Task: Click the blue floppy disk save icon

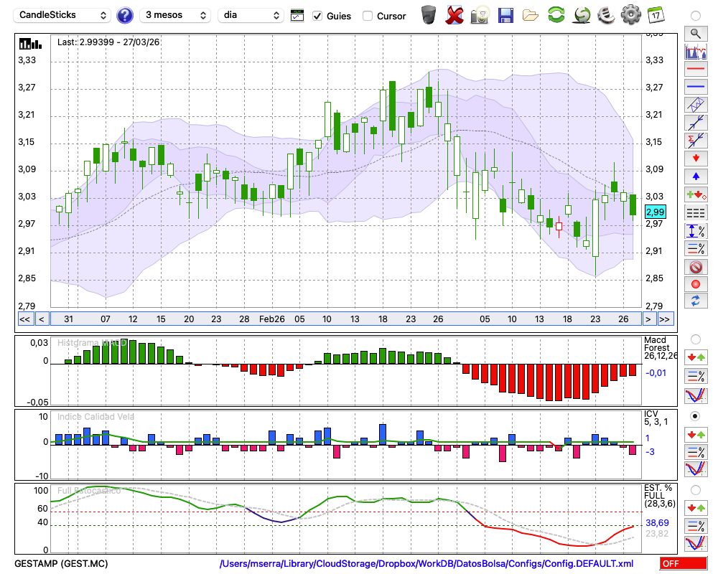Action: 505,15
